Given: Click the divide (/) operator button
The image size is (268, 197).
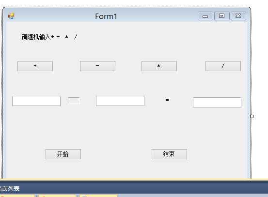Looking at the screenshot, I should (x=223, y=66).
